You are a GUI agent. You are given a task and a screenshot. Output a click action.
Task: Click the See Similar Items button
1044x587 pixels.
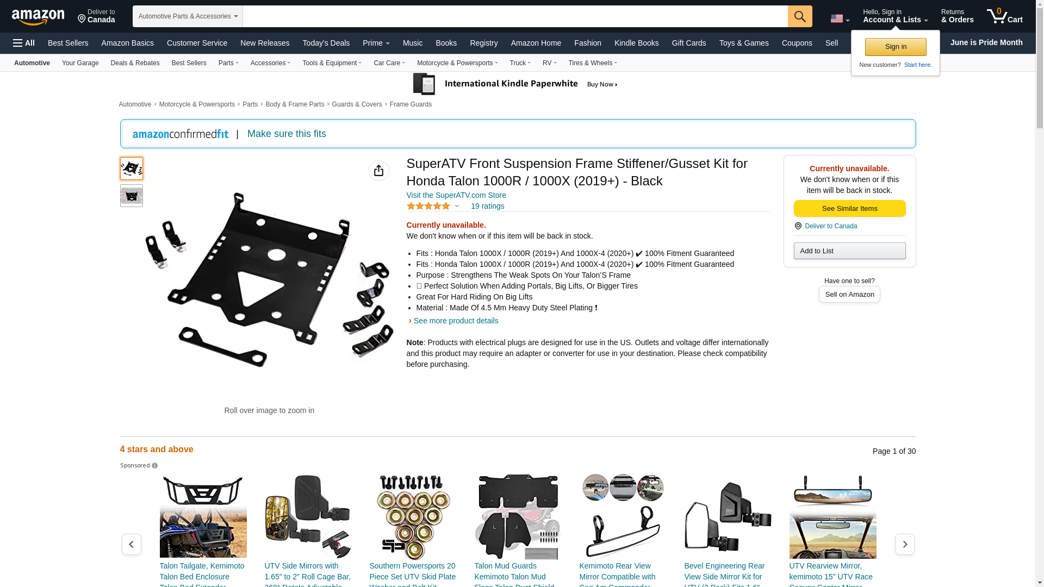point(849,209)
